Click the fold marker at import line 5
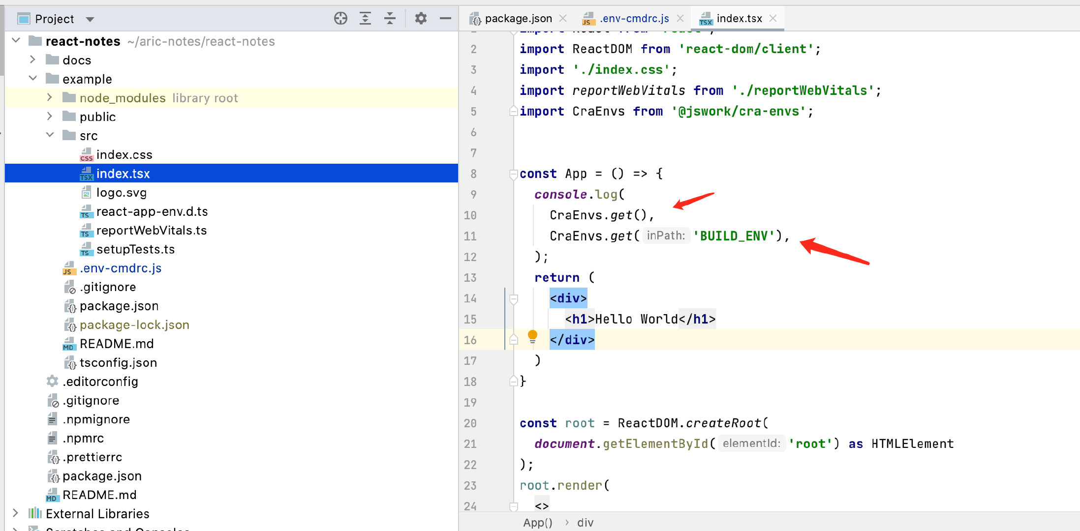Screen dimensions: 1080x531 pyautogui.click(x=513, y=111)
